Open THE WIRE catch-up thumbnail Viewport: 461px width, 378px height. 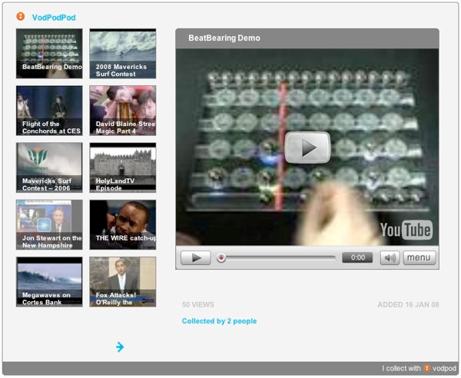tap(123, 224)
